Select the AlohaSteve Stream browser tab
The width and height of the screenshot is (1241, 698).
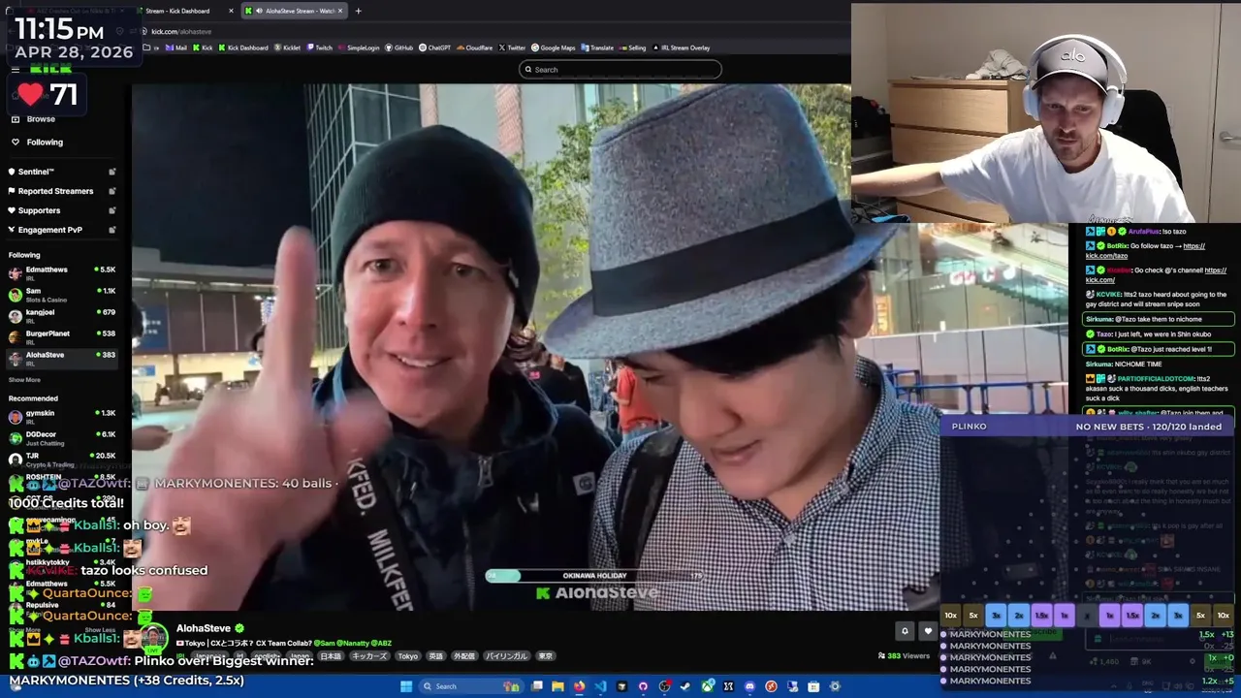(296, 11)
